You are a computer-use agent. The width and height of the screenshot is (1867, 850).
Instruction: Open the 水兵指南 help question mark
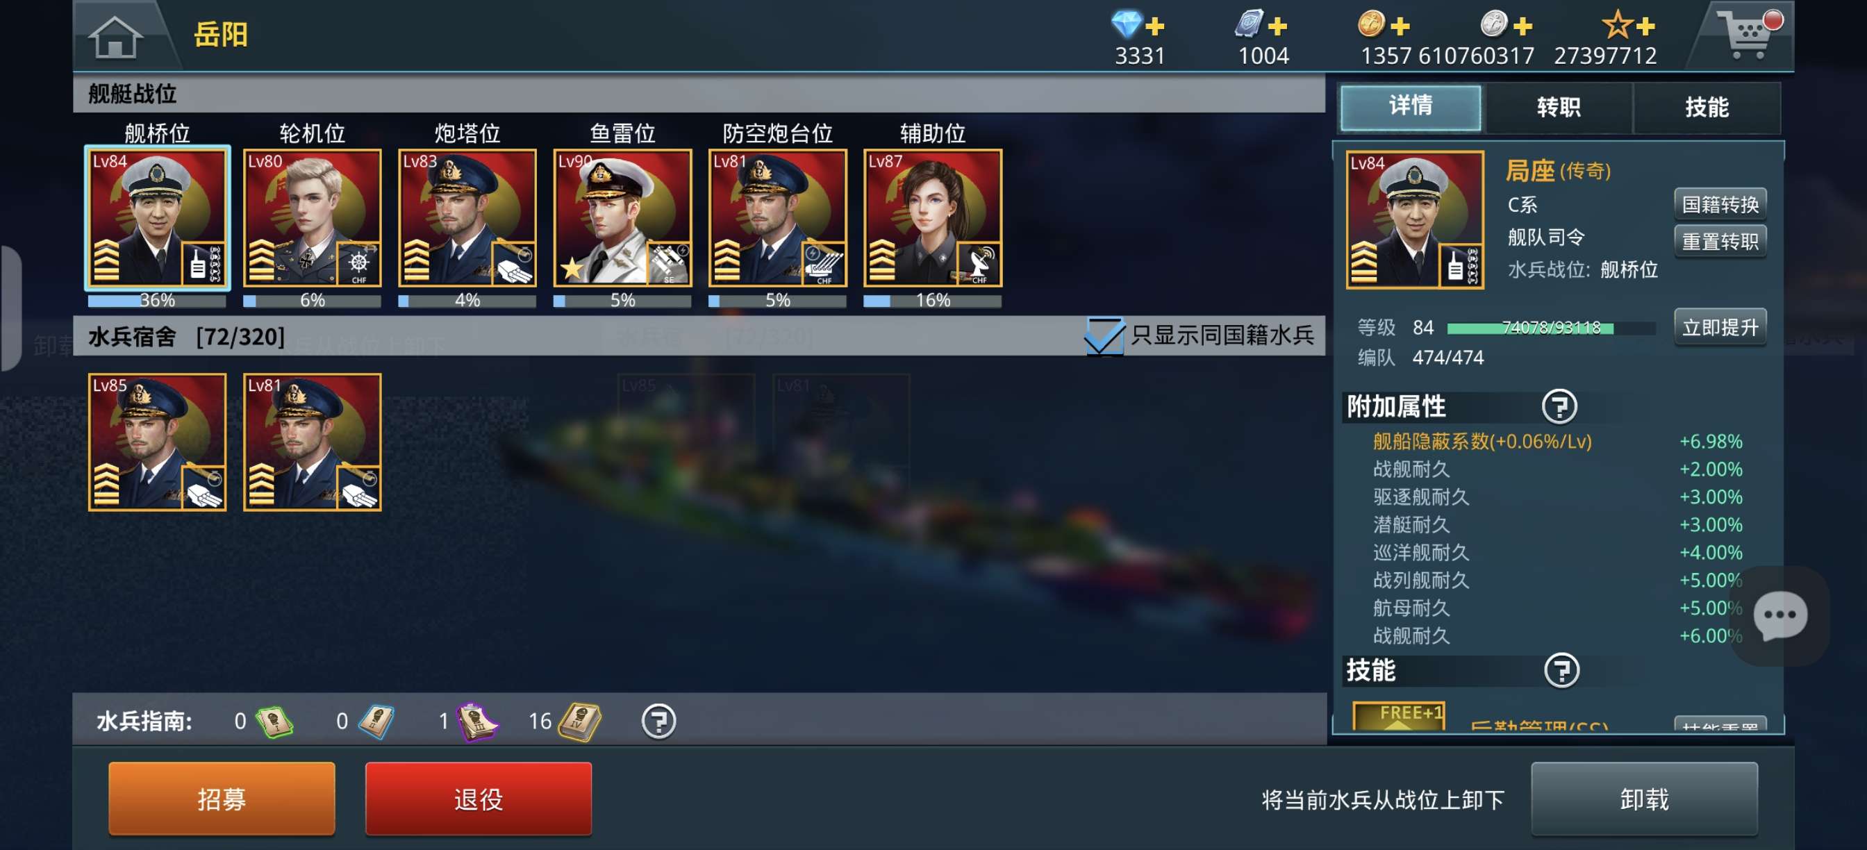click(658, 721)
